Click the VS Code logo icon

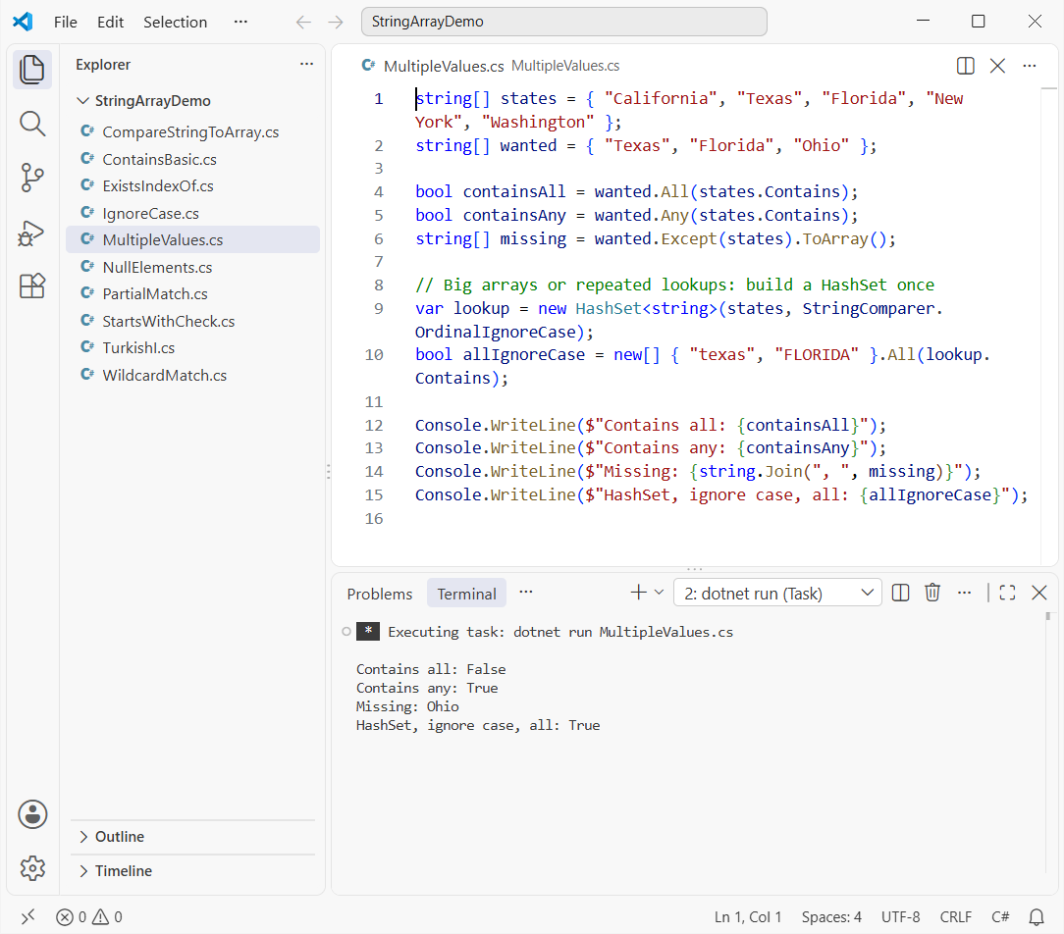point(24,22)
